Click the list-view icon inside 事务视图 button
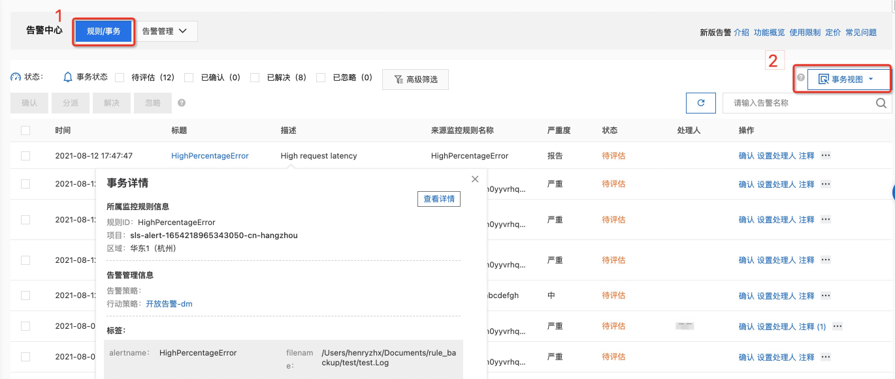Image resolution: width=895 pixels, height=379 pixels. click(823, 79)
